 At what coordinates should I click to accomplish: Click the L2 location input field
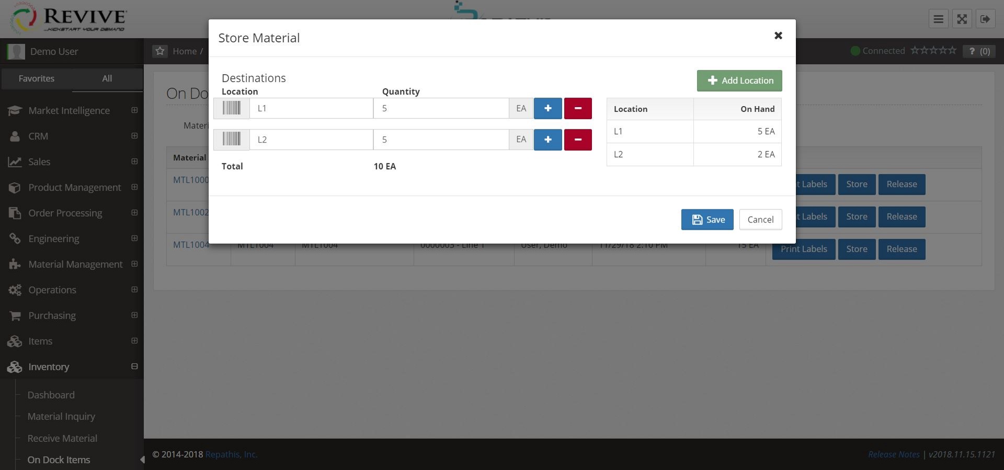click(311, 139)
